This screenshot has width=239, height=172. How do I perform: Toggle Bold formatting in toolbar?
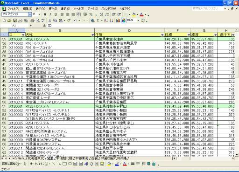click(45, 14)
